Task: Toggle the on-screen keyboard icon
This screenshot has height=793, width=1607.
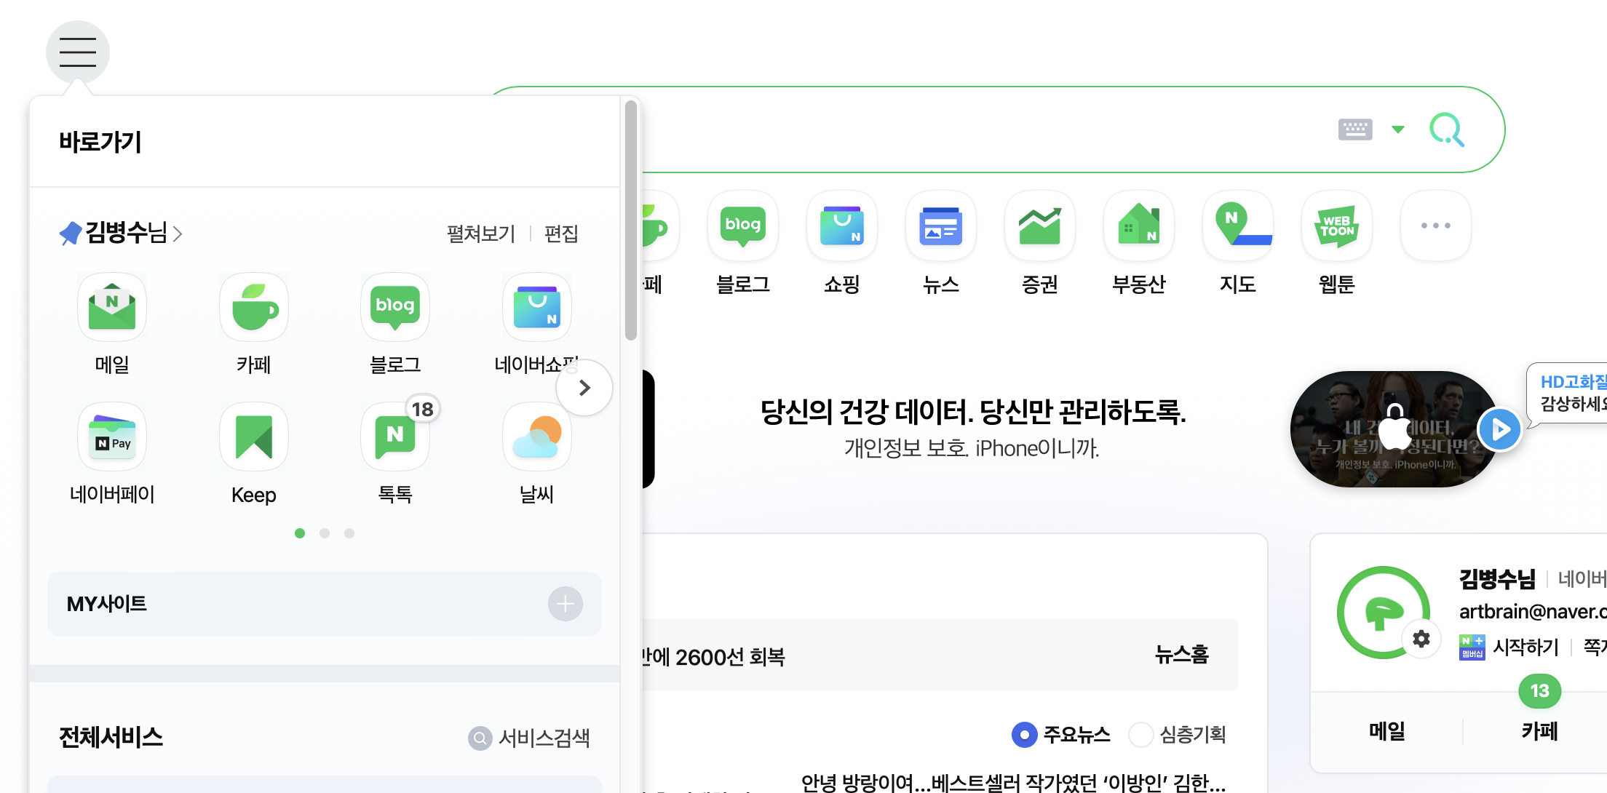Action: click(x=1354, y=129)
